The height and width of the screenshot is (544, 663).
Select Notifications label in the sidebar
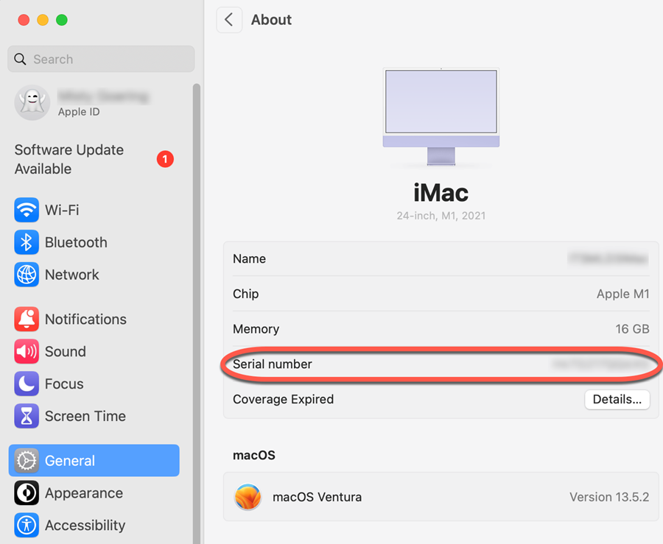[86, 319]
